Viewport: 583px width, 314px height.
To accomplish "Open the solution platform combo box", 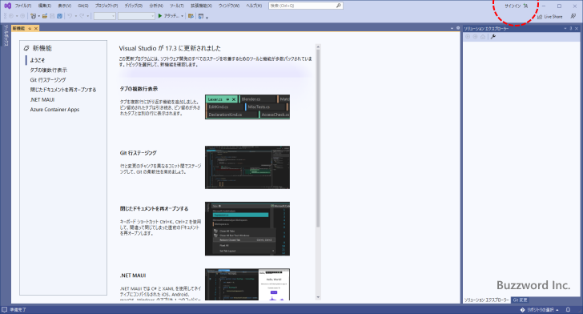I will tap(136, 16).
